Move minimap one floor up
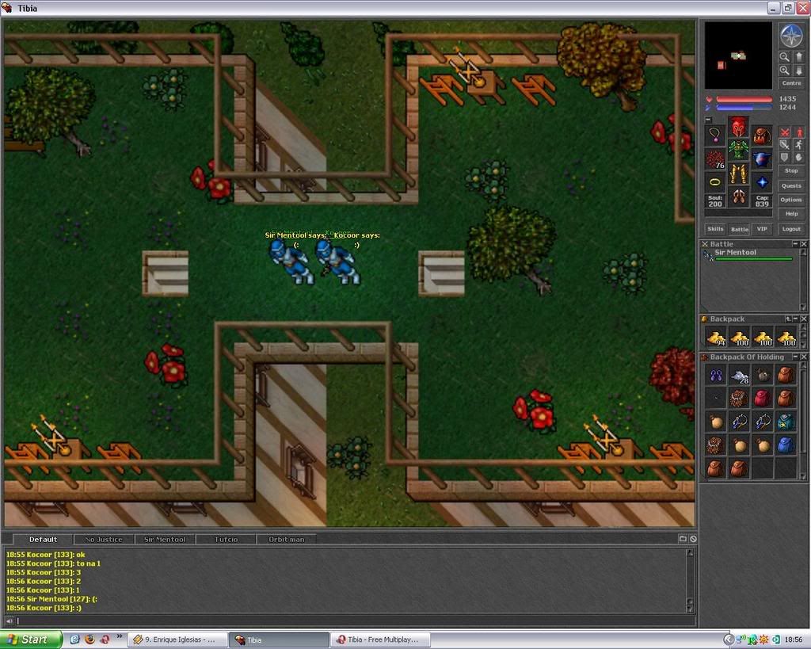The image size is (811, 649). pyautogui.click(x=798, y=57)
